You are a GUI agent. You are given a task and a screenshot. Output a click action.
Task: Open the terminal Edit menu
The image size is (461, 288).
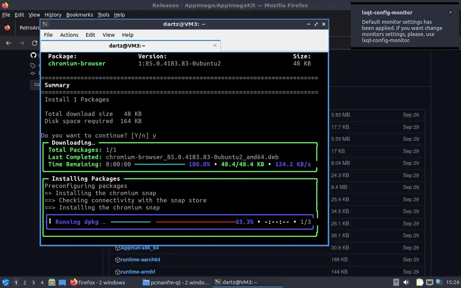pyautogui.click(x=90, y=35)
